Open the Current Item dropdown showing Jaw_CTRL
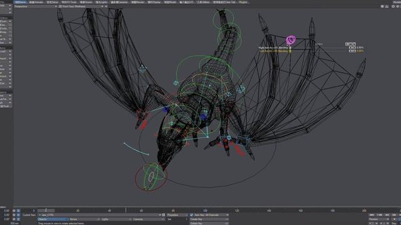This screenshot has height=225, width=401. click(99, 215)
